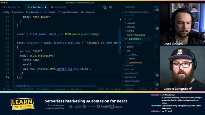Image resolution: width=205 pixels, height=115 pixels.
Task: Open the Bookmarks activity bar icon
Action: 156,55
